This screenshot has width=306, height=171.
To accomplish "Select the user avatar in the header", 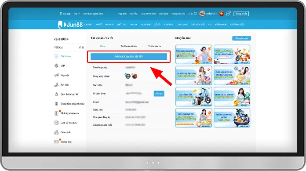I will point(202,14).
